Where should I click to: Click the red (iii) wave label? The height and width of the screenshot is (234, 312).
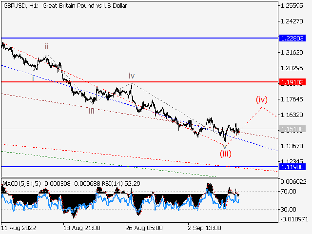coord(225,154)
